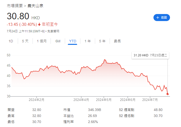
Task: Click the 52 週高點 value 48.80
Action: pyautogui.click(x=158, y=110)
